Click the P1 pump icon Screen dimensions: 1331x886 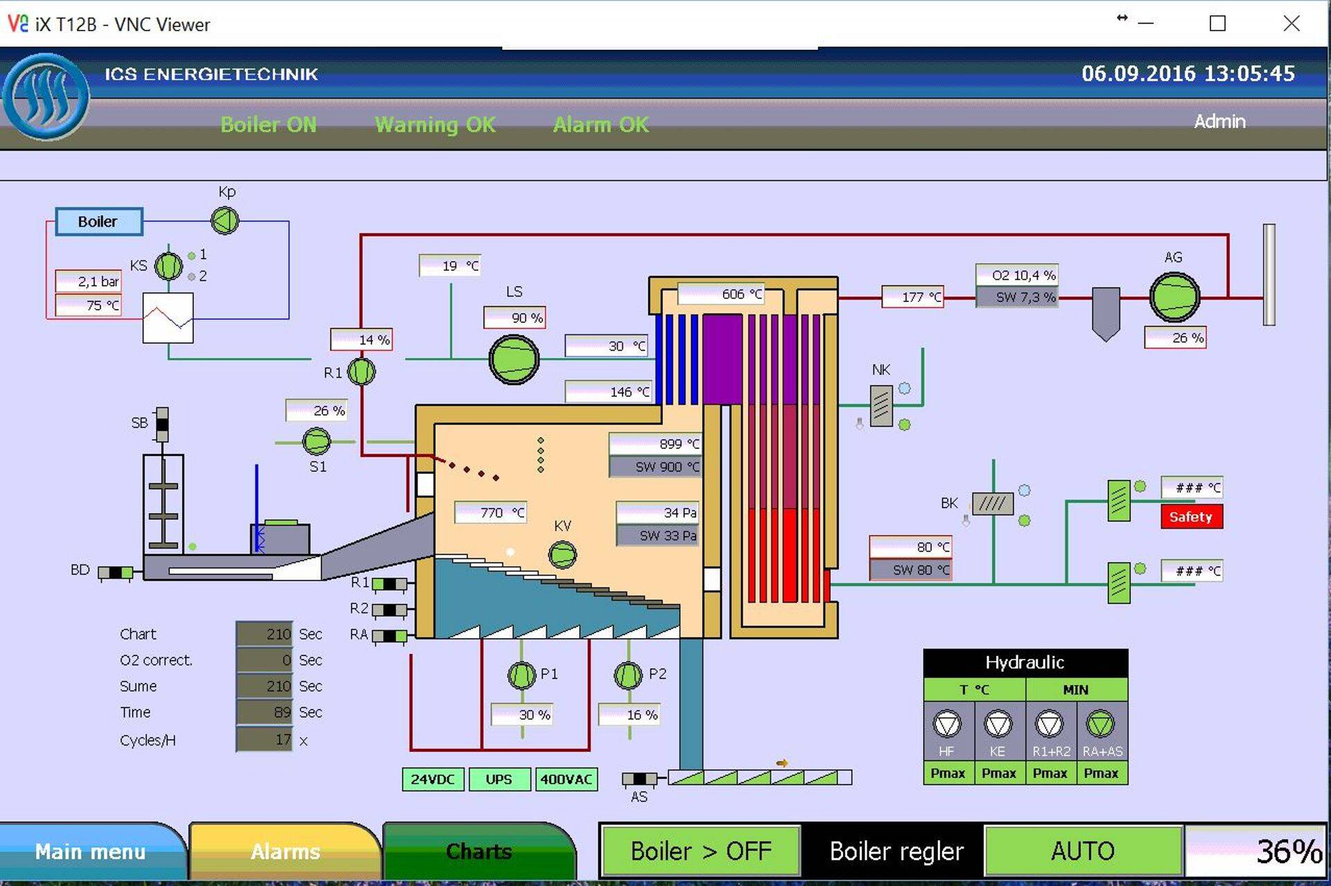(521, 675)
